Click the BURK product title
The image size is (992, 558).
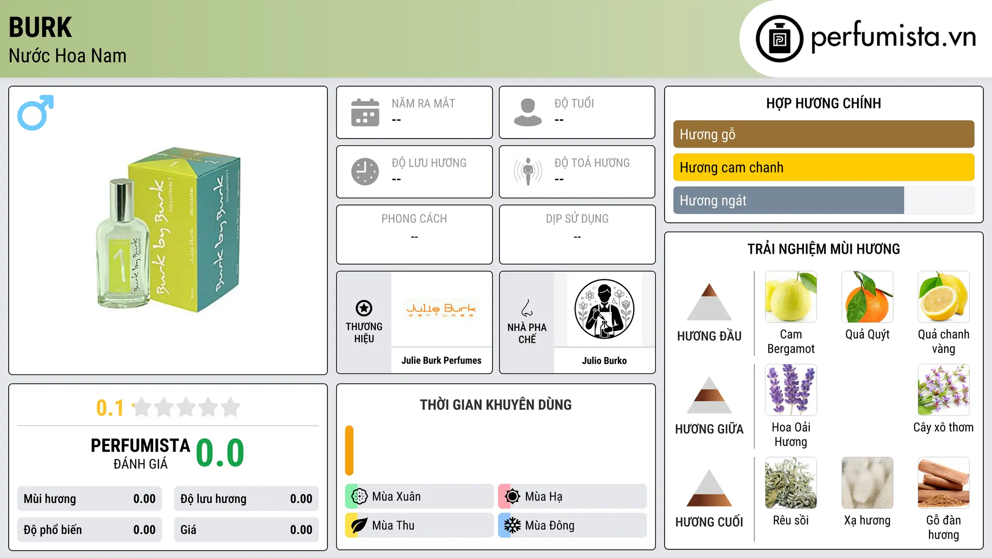[x=40, y=27]
